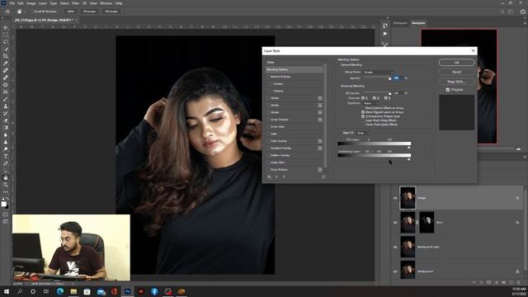The height and width of the screenshot is (297, 528).
Task: Switch to the Navigator panel tab
Action: 418,23
